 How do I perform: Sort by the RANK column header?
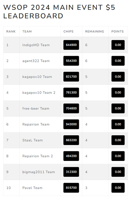tap(11, 32)
